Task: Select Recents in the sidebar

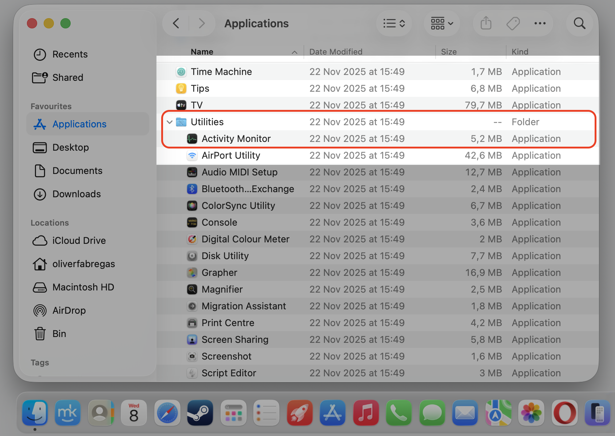Action: (x=87, y=54)
